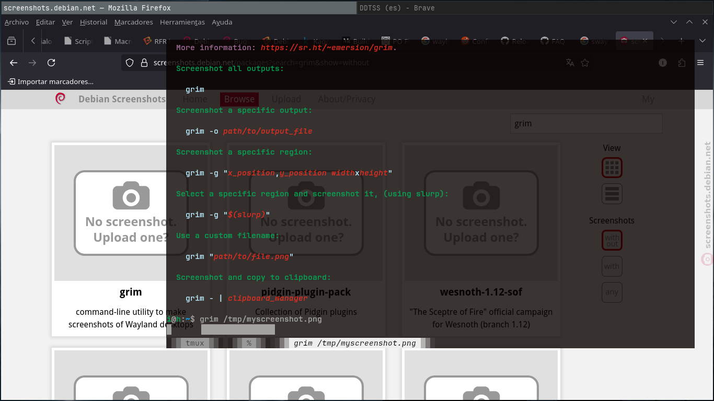Click the forward navigation arrow
Image resolution: width=714 pixels, height=401 pixels.
(32, 63)
